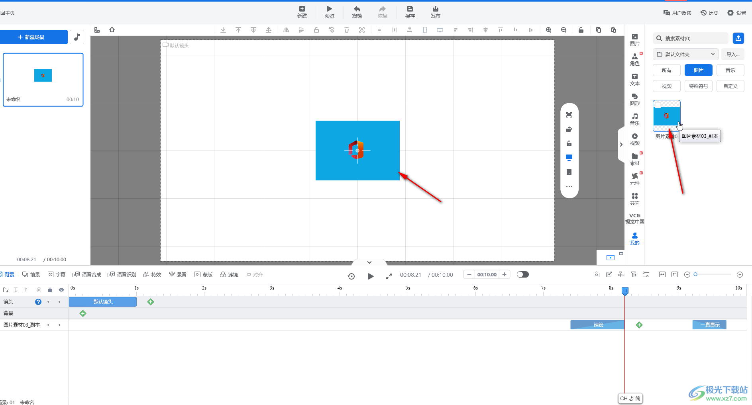Screen dimensions: 752x405
Task: Filter materials by 音乐 in filter buttons
Action: tap(730, 70)
